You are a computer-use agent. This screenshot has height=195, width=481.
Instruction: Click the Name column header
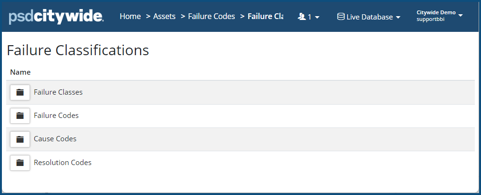point(20,72)
